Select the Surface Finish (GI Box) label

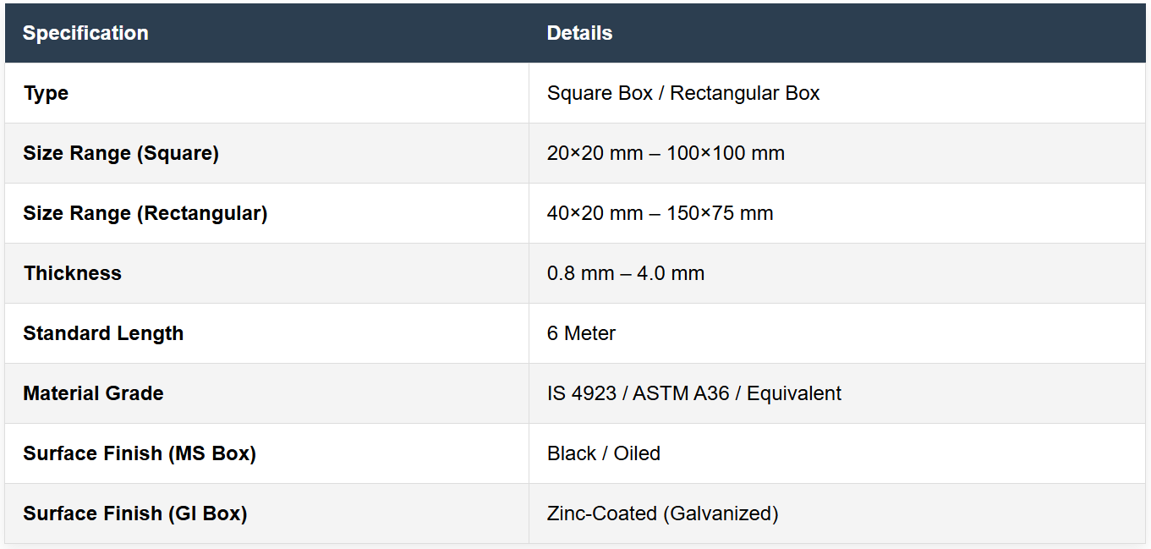pos(135,513)
